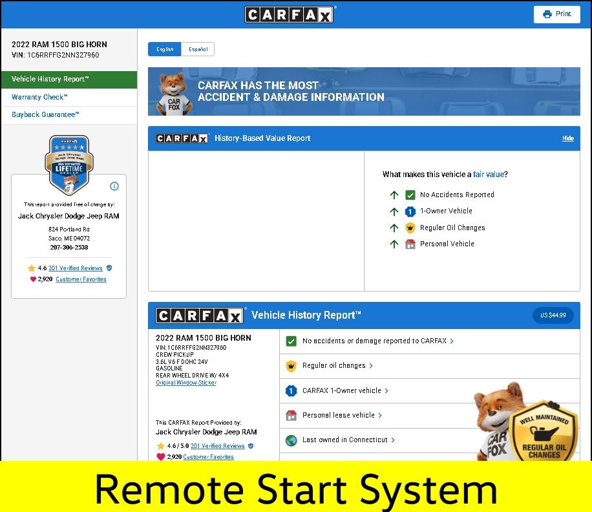Open Customer Favorites link in the report section

pyautogui.click(x=208, y=457)
